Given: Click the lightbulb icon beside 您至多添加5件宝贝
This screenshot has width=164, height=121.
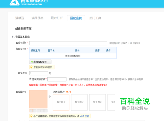Looking at the screenshot, I should coord(31,67).
